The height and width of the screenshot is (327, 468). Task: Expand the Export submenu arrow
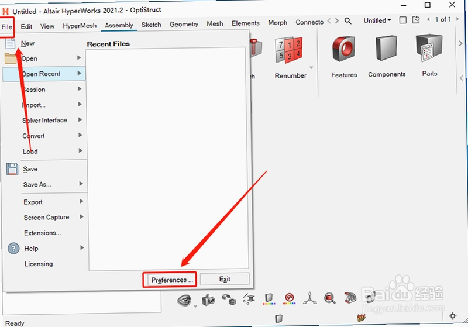[81, 201]
